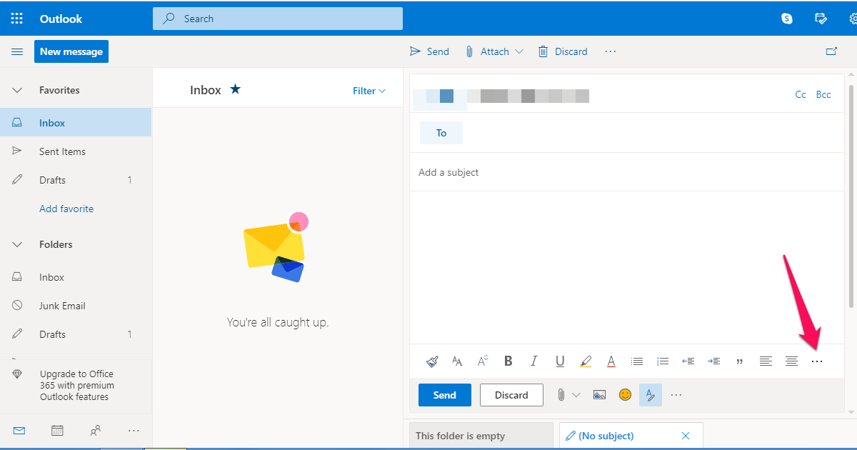Open the Settings gear icon

853,19
